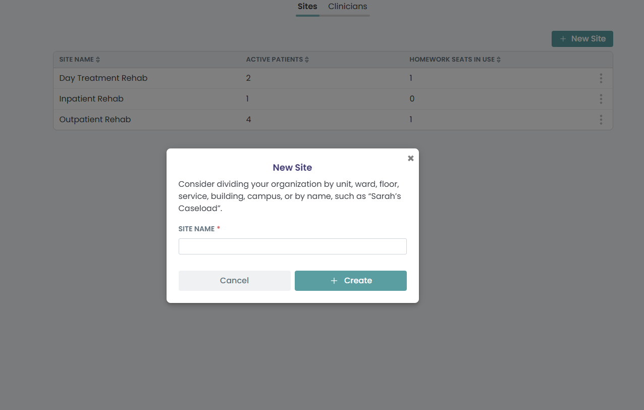Image resolution: width=644 pixels, height=410 pixels.
Task: Select the Day Treatment Rehab row name
Action: tap(103, 78)
